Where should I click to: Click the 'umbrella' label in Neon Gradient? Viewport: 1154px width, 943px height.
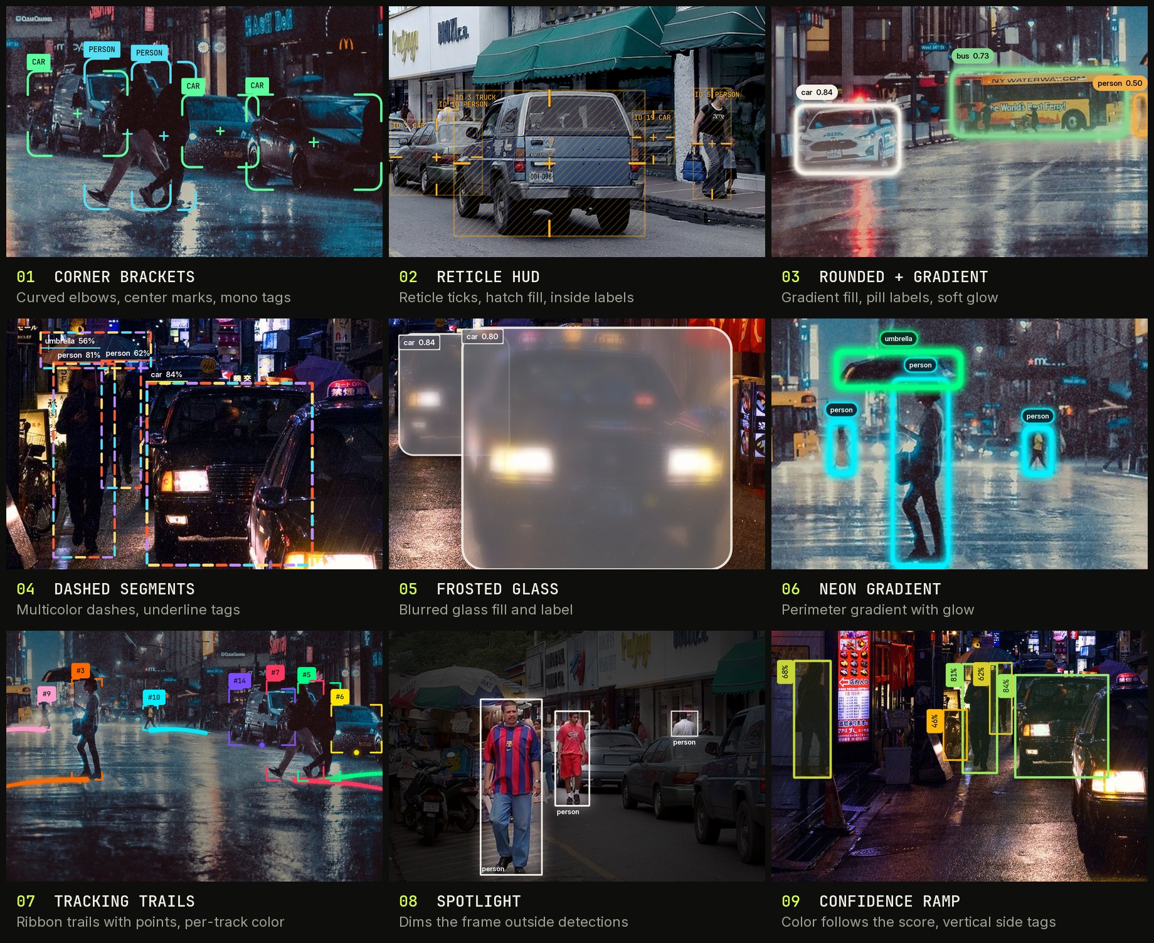point(898,339)
